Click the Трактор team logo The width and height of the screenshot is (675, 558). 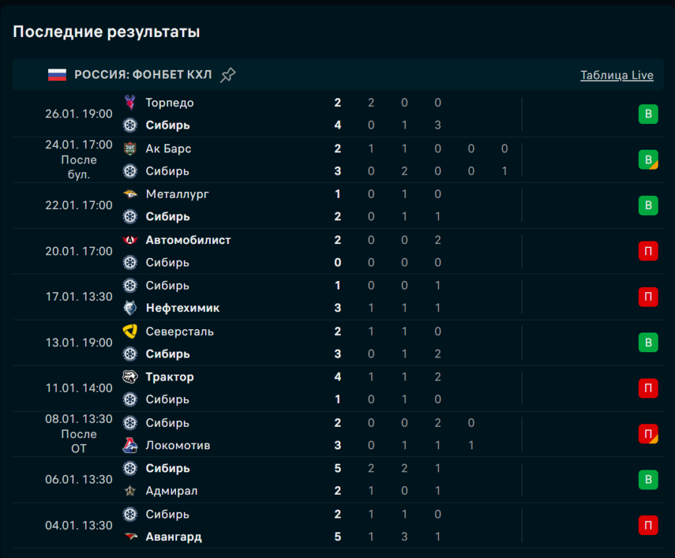(130, 377)
